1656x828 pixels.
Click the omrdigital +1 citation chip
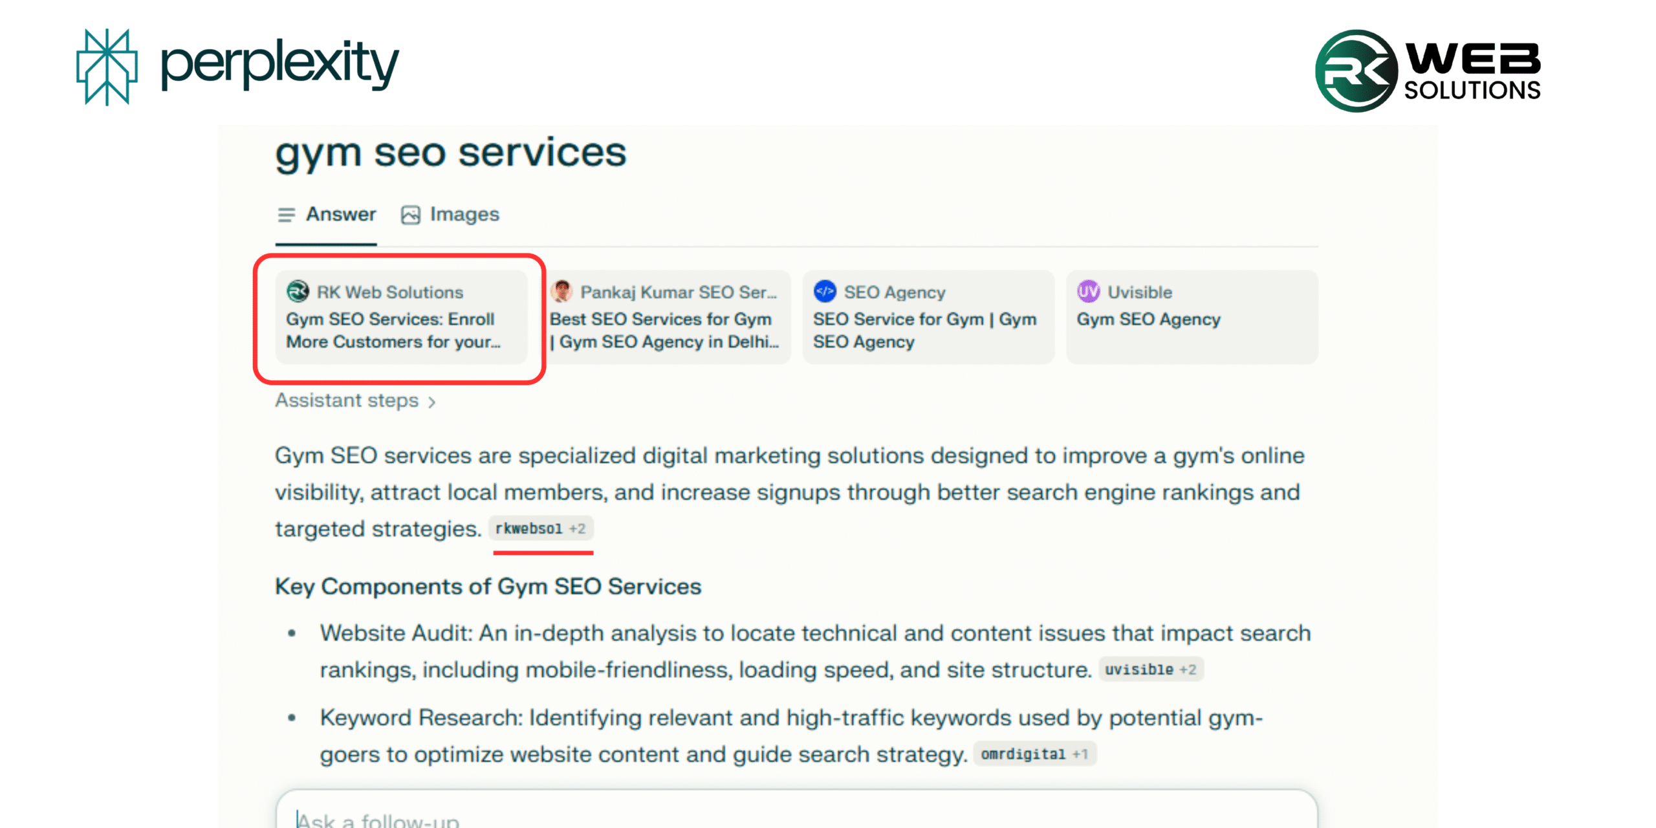coord(1035,753)
